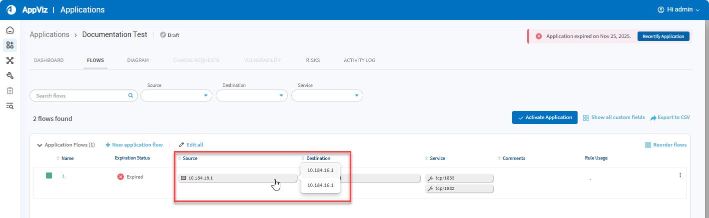Screen dimensions: 709x218
Task: Open the Hi admin user menu
Action: (679, 10)
